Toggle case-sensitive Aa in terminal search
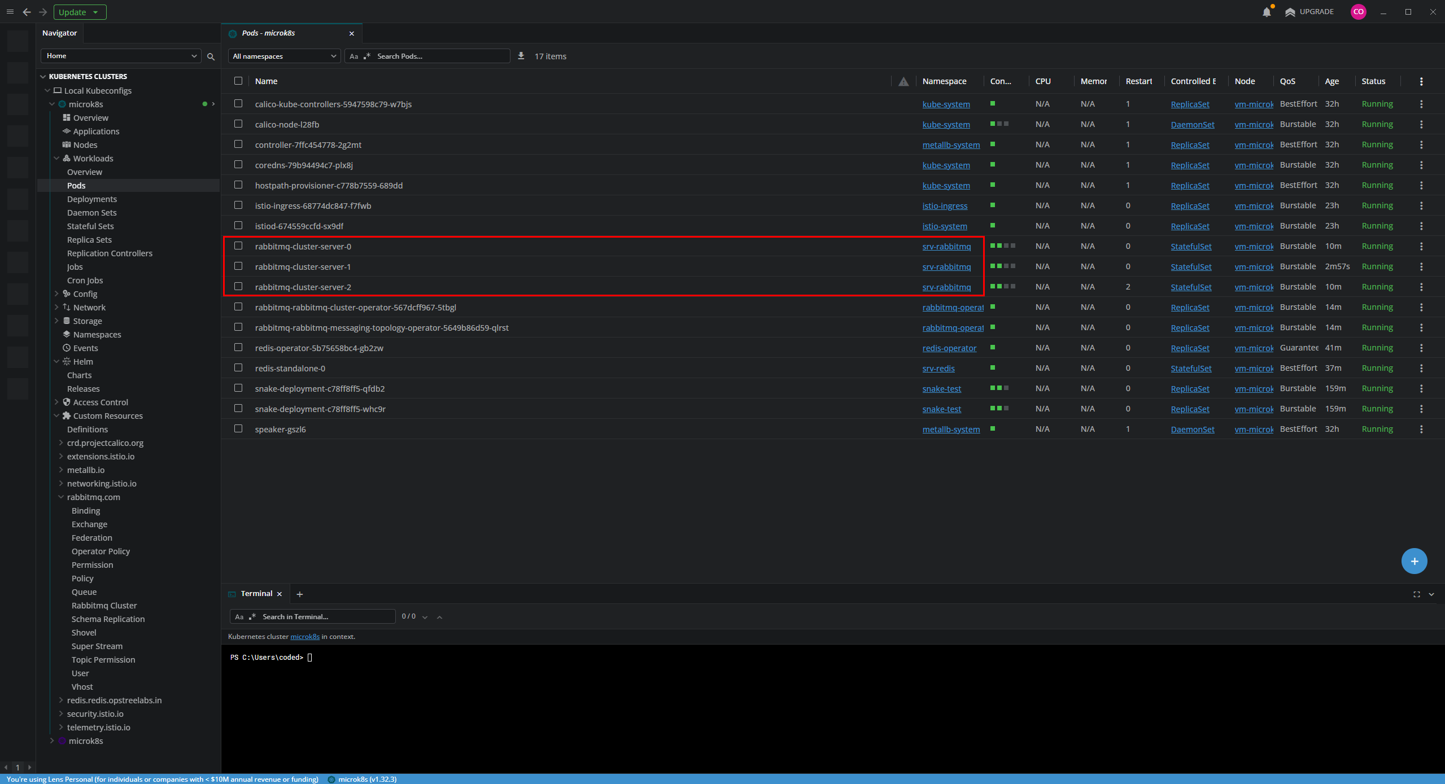This screenshot has height=784, width=1445. (x=239, y=617)
